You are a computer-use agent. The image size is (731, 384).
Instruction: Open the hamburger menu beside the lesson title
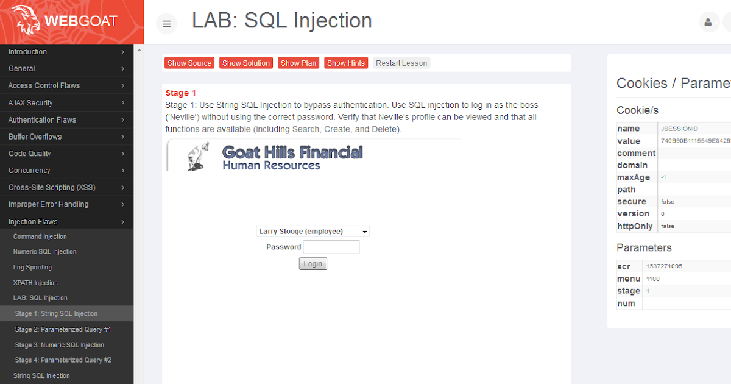click(166, 23)
